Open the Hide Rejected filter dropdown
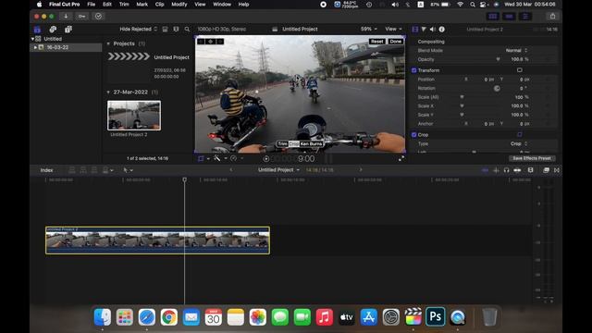This screenshot has width=592, height=333. point(138,29)
